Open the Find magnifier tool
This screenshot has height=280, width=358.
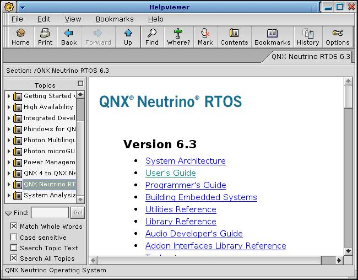point(152,37)
